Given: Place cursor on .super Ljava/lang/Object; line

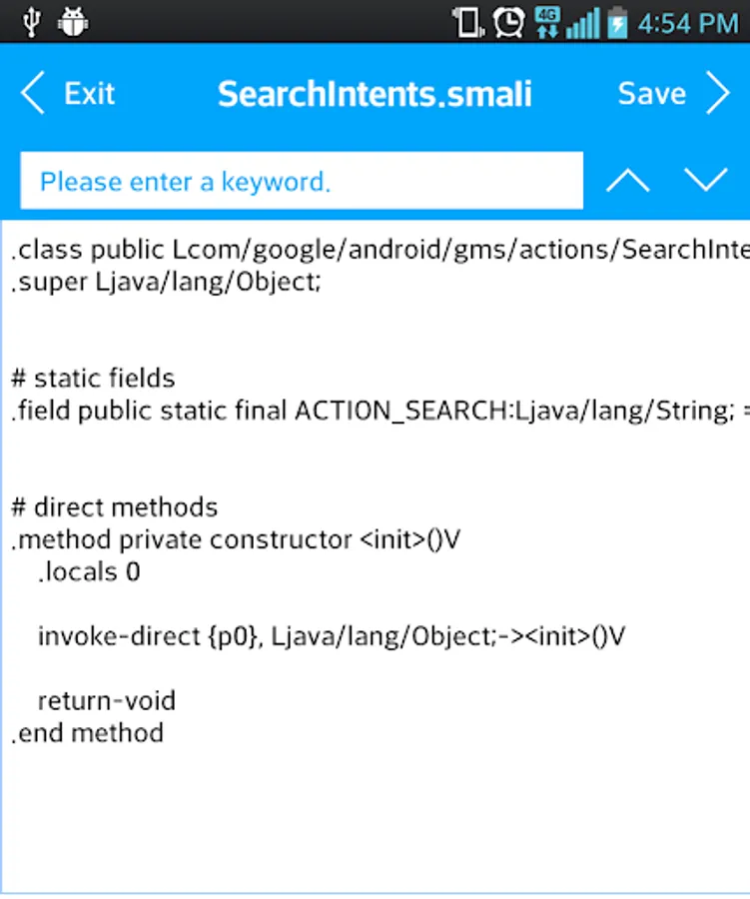Looking at the screenshot, I should click(167, 282).
